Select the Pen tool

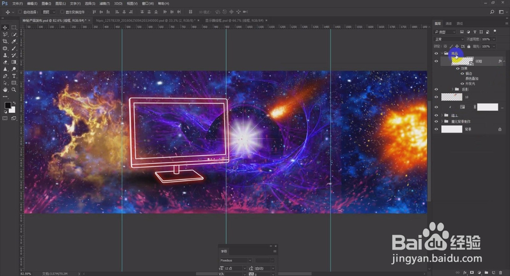point(5,76)
